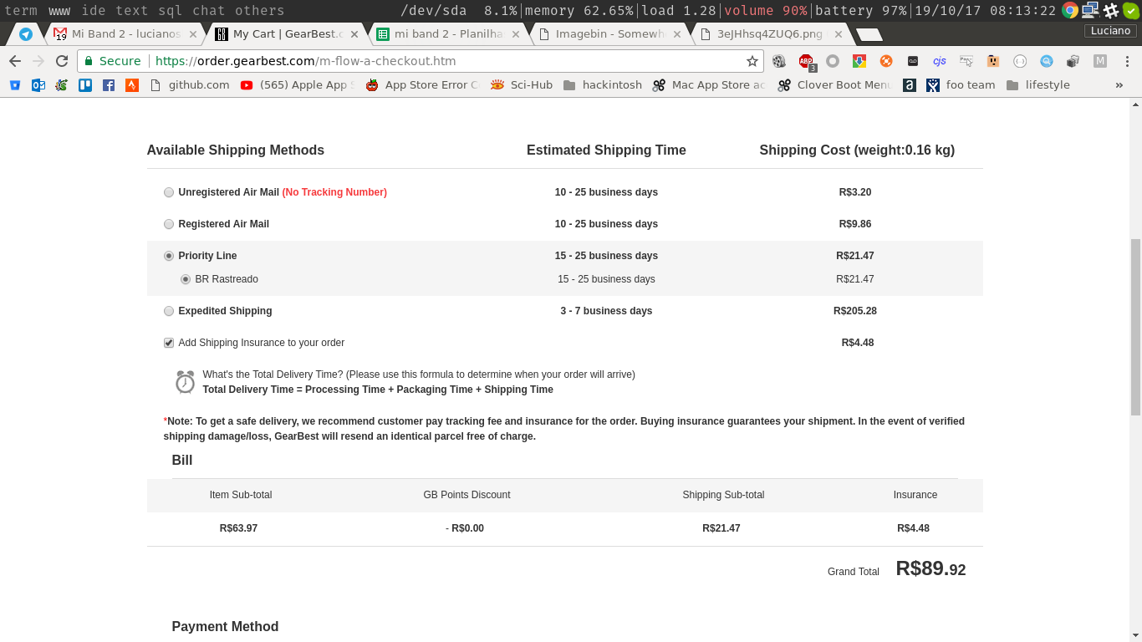Switch to the Imagebin tab
The image size is (1142, 642).
609,34
